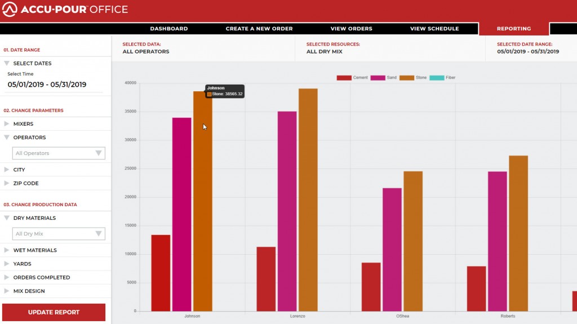Click Lorenzo's Stone bar in chart
The image size is (577, 324).
pyautogui.click(x=308, y=200)
